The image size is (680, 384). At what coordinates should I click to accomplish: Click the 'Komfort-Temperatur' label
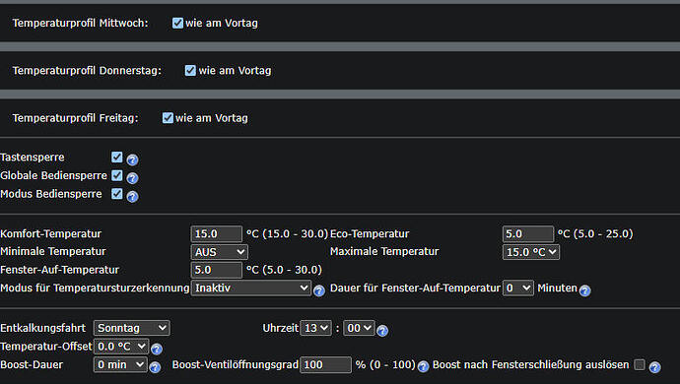50,233
